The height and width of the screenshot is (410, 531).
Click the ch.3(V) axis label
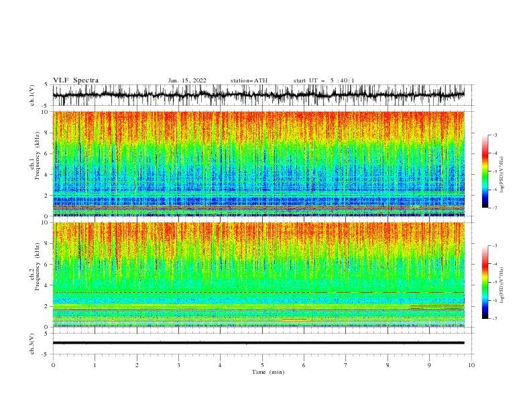click(x=32, y=344)
